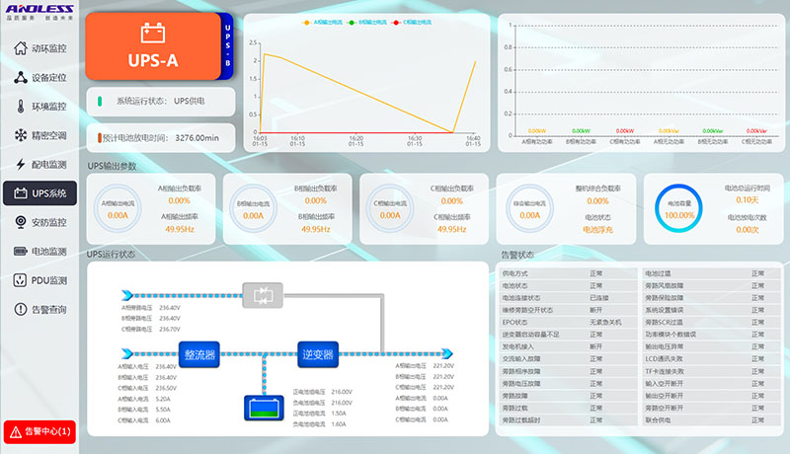The width and height of the screenshot is (790, 454).
Task: Switch to the UPS-B tab
Action: (x=228, y=46)
